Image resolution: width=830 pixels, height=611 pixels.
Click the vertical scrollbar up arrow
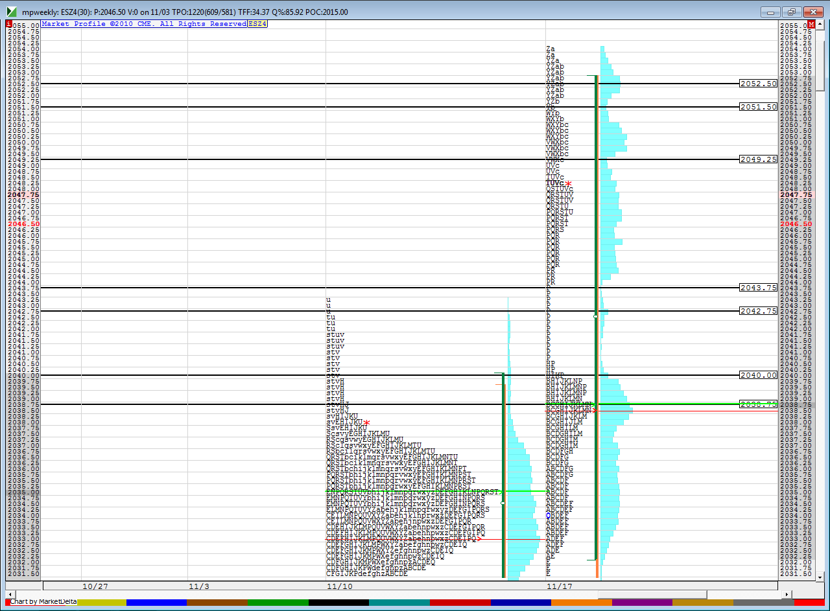pos(820,24)
